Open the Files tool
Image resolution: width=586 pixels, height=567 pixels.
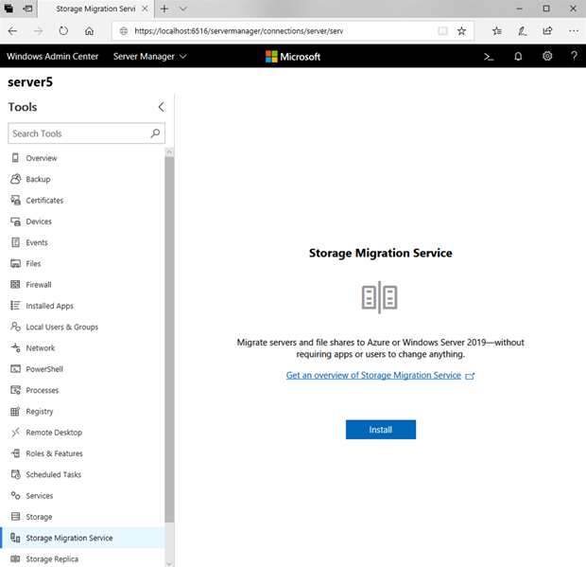click(x=82, y=263)
